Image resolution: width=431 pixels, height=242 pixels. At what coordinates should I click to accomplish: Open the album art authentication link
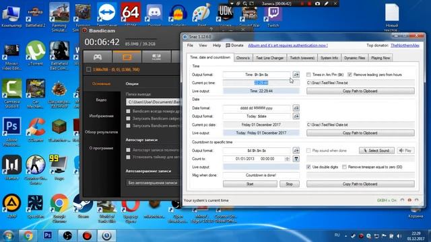[x=288, y=46]
